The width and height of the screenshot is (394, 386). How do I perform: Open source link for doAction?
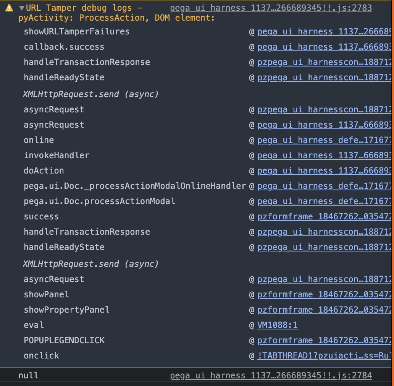[325, 171]
